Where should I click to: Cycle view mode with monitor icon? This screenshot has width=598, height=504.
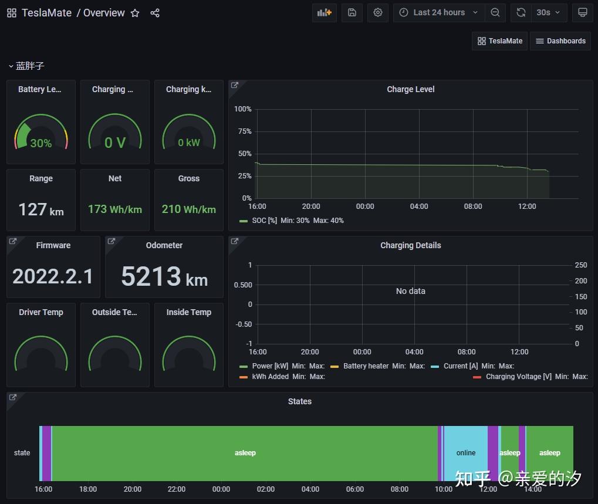pyautogui.click(x=582, y=12)
